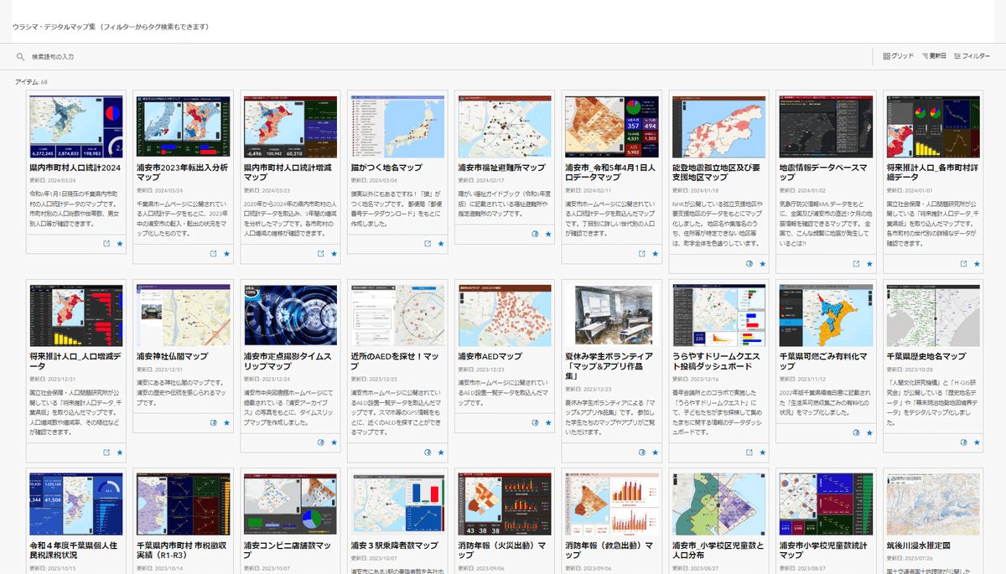This screenshot has width=1006, height=574.
Task: Favorite 浦安市2023年転出入分析マップ with its star
Action: coord(227,254)
